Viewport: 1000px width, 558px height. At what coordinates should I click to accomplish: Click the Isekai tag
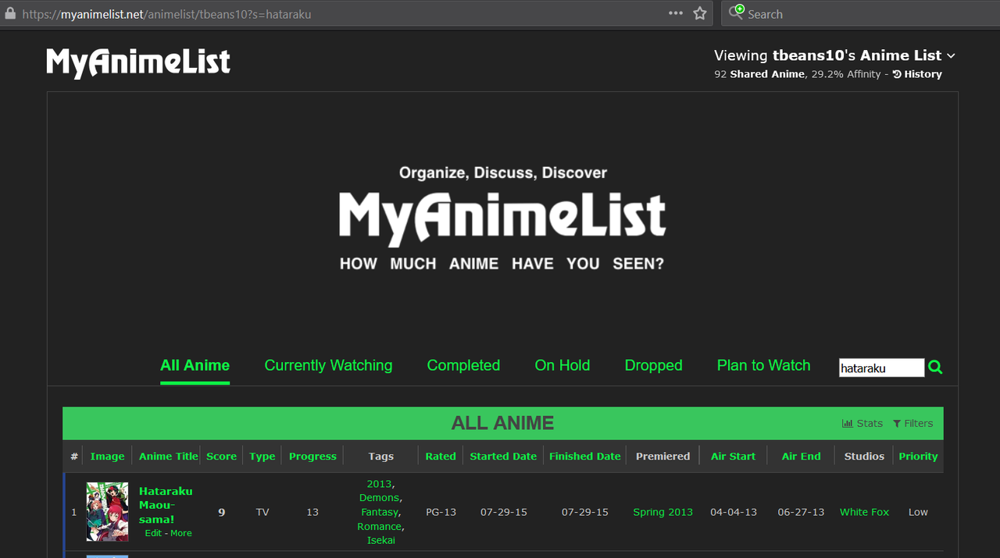(x=381, y=540)
